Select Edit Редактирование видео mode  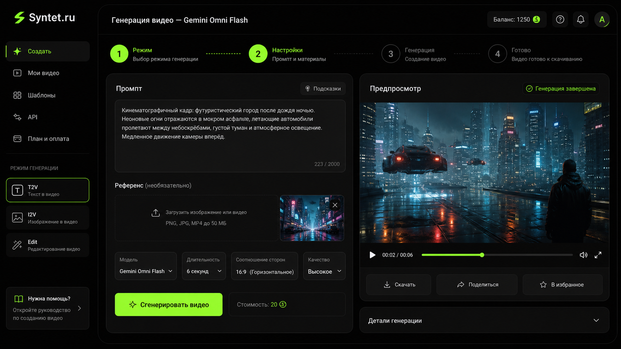[48, 245]
